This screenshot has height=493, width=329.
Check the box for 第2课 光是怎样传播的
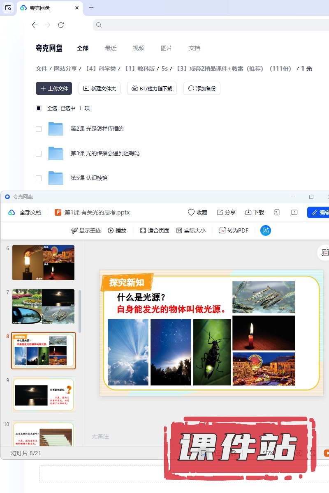(39, 129)
